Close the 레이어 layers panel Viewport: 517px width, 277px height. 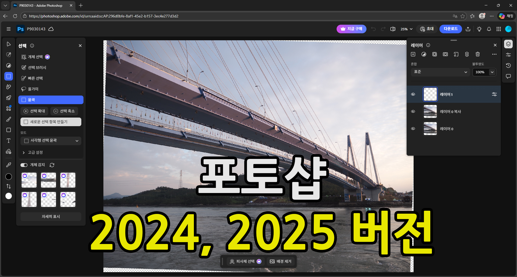(x=495, y=45)
